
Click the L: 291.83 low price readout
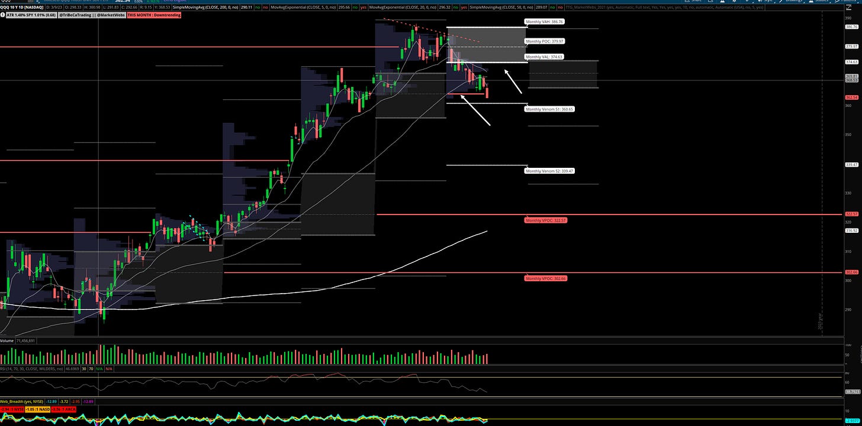[x=112, y=7]
